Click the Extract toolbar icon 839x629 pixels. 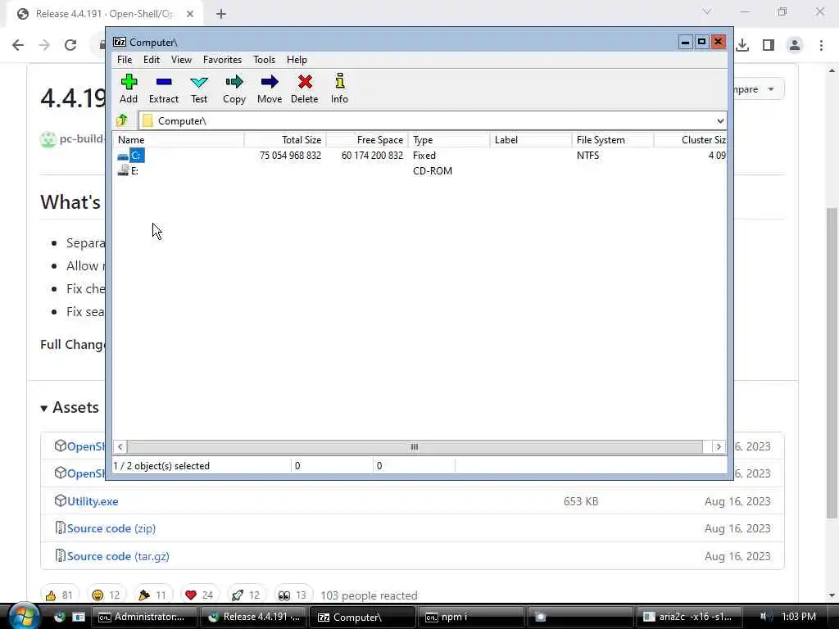pyautogui.click(x=163, y=88)
